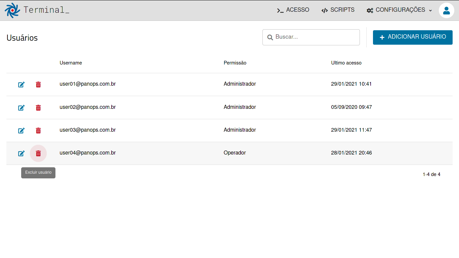Image resolution: width=459 pixels, height=258 pixels.
Task: Click the Terminal swirl logo
Action: click(12, 10)
